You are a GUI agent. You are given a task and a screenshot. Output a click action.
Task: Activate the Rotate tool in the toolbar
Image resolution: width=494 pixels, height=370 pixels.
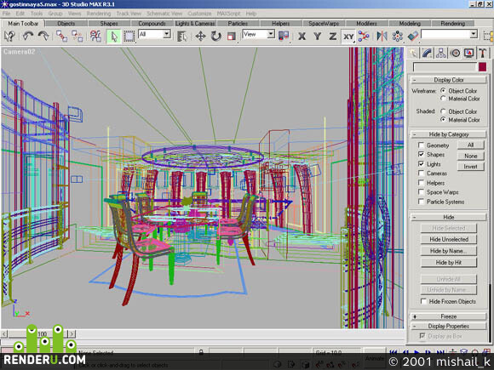coord(215,37)
